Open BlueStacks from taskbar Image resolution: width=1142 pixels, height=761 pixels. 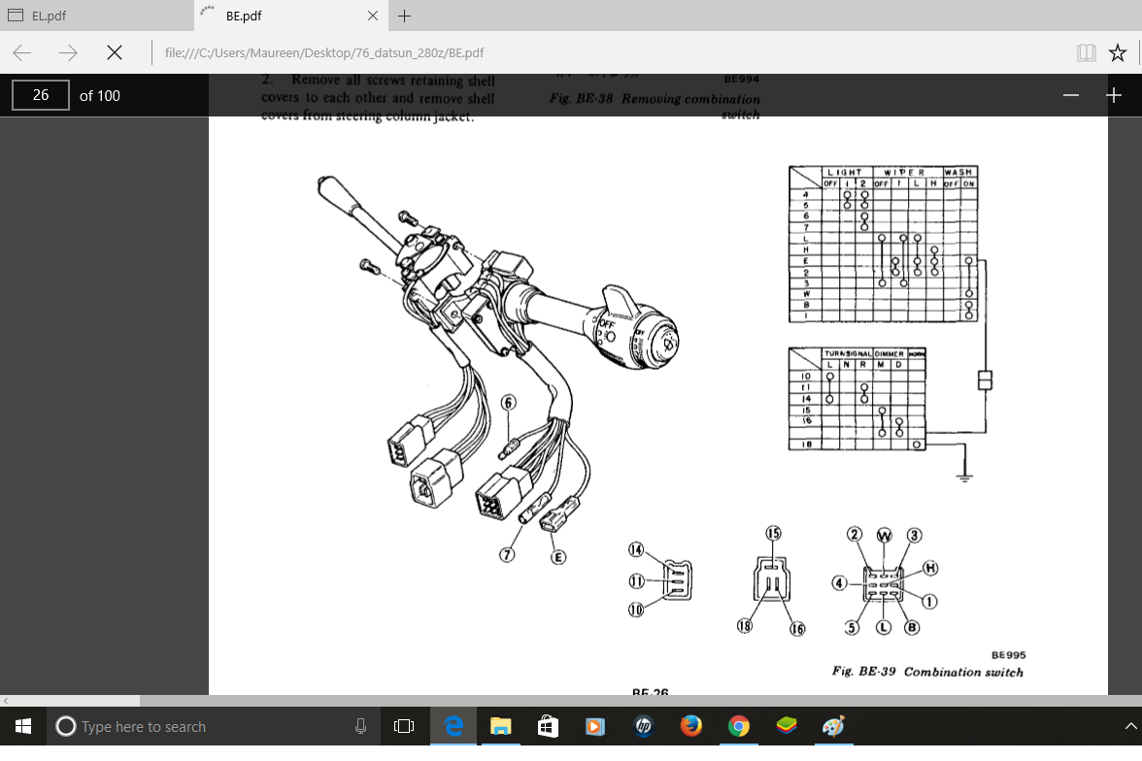[786, 726]
